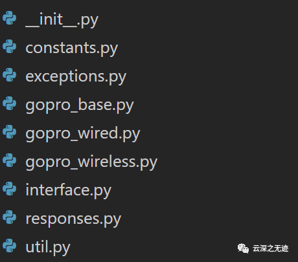
Task: Open gopro_base.py file
Action: (x=80, y=105)
